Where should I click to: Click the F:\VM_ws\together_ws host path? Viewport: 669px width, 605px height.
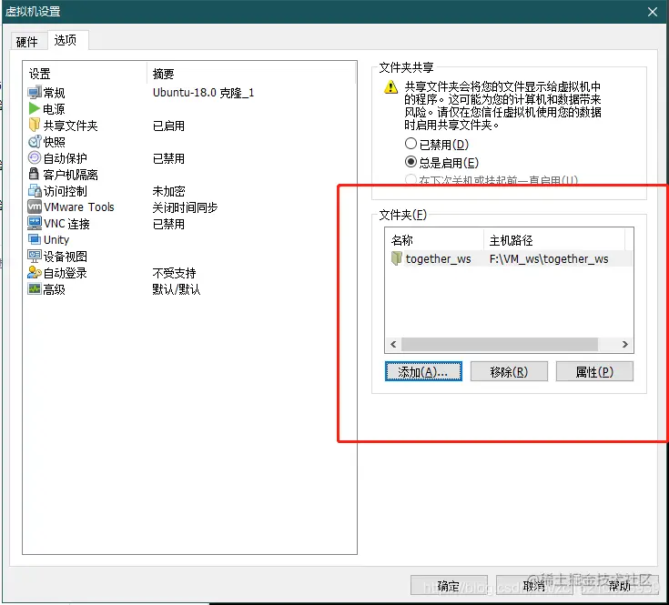549,258
